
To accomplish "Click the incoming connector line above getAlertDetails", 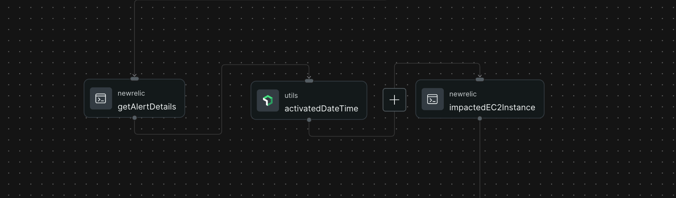I will click(x=134, y=37).
